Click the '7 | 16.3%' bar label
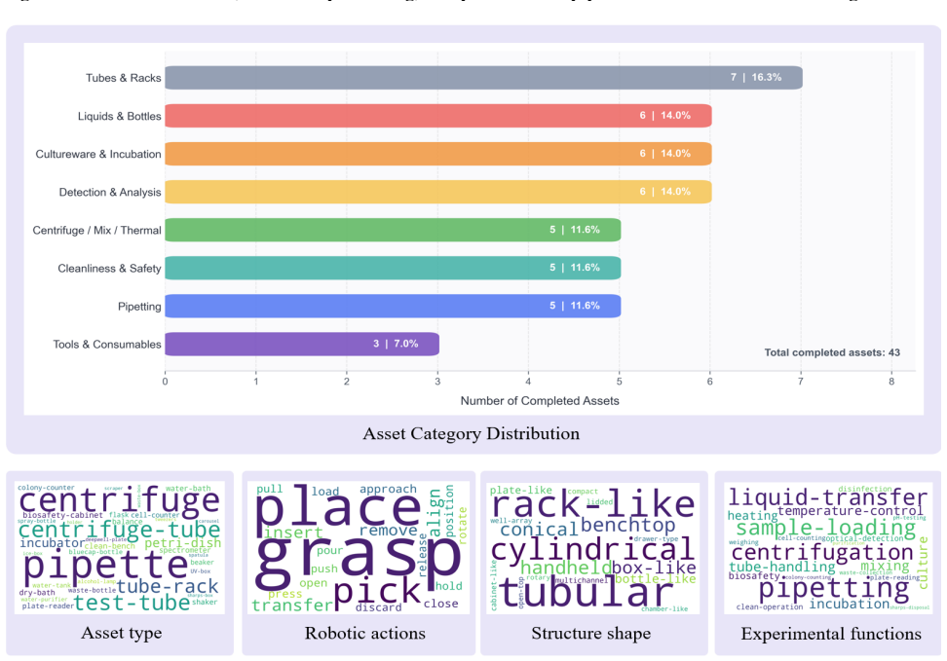This screenshot has width=947, height=661. coord(756,77)
